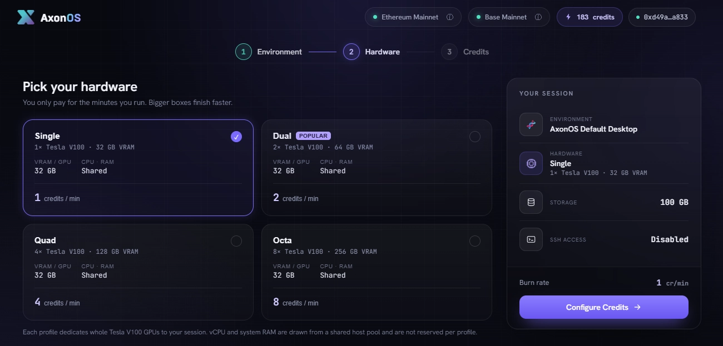Select the Dual hardware radio button
The width and height of the screenshot is (723, 346).
point(475,137)
